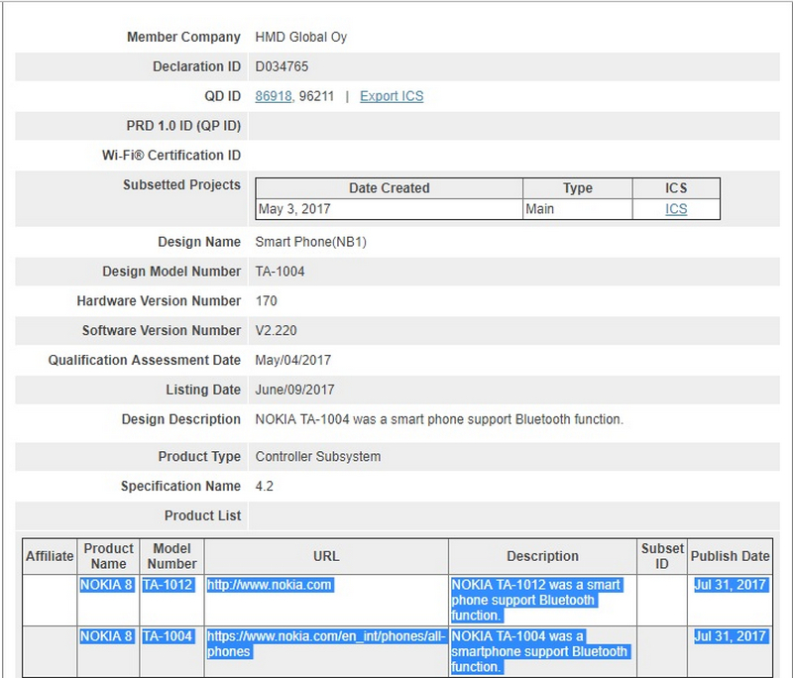Click the Date Created column header
793x678 pixels.
click(x=391, y=188)
